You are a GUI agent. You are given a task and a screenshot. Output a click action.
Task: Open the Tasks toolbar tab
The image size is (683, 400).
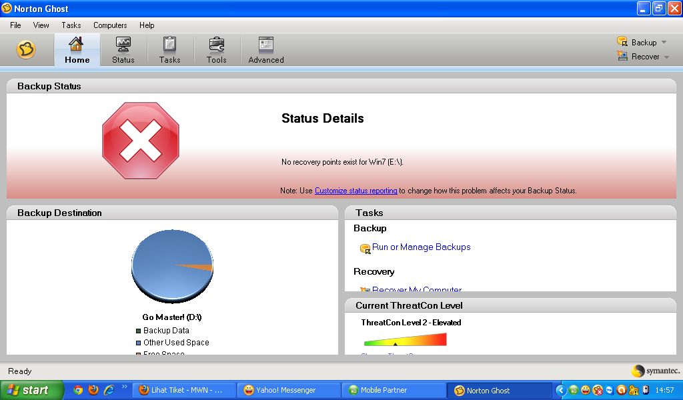point(169,50)
